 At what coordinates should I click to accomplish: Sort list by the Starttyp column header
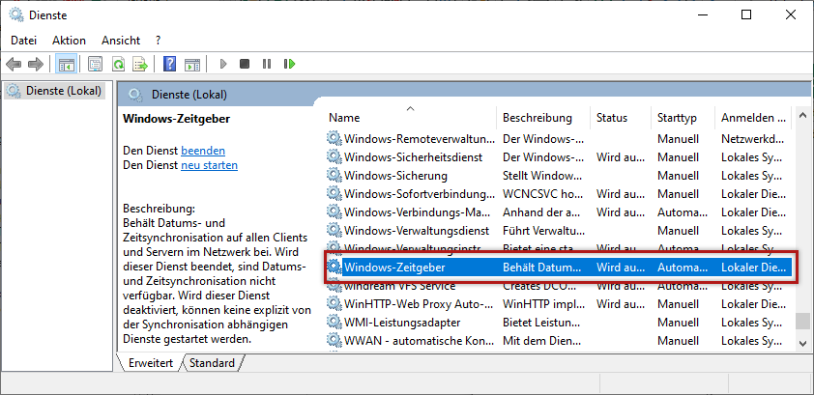(x=677, y=118)
